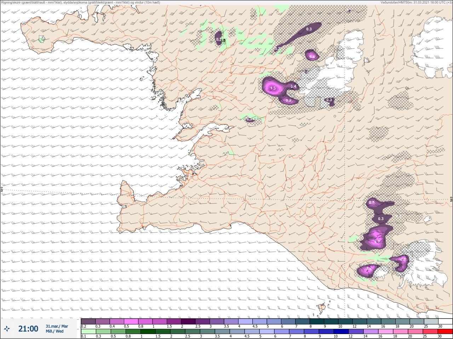Click the "25" value under the upper legend row
Viewport: 453px width, 339px height.
coord(426,326)
